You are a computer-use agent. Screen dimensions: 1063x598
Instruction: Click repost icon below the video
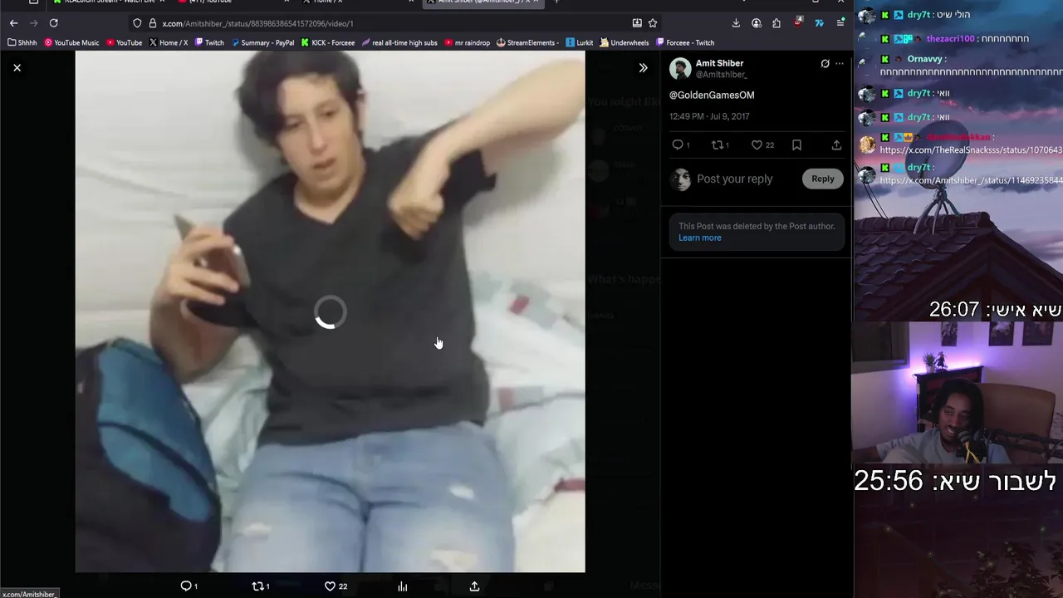click(x=257, y=586)
